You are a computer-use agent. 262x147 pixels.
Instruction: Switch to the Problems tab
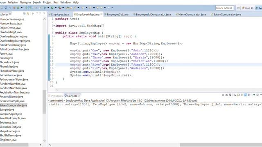point(55,96)
